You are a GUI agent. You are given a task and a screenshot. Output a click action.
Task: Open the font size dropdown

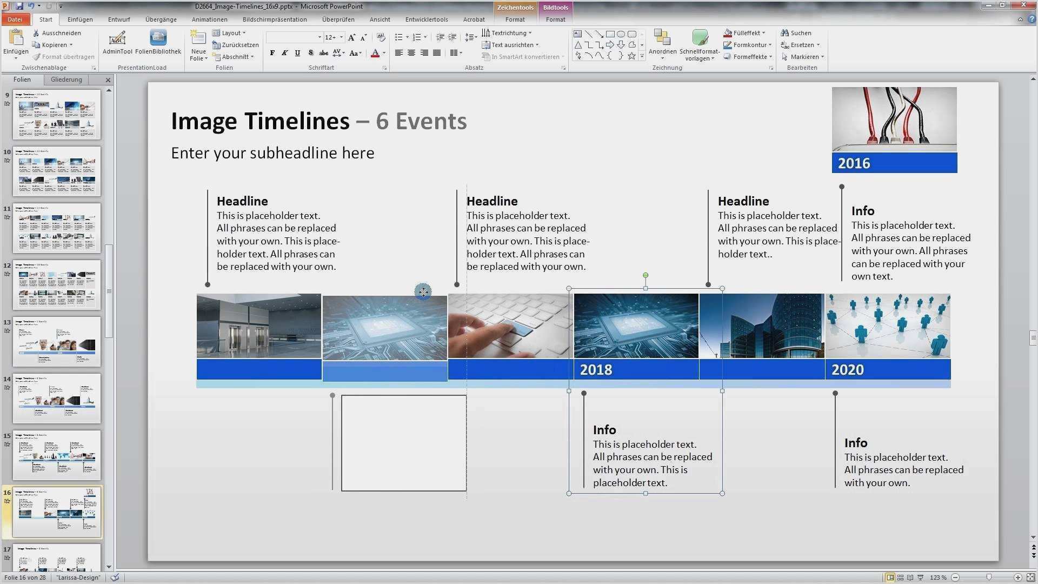click(341, 37)
